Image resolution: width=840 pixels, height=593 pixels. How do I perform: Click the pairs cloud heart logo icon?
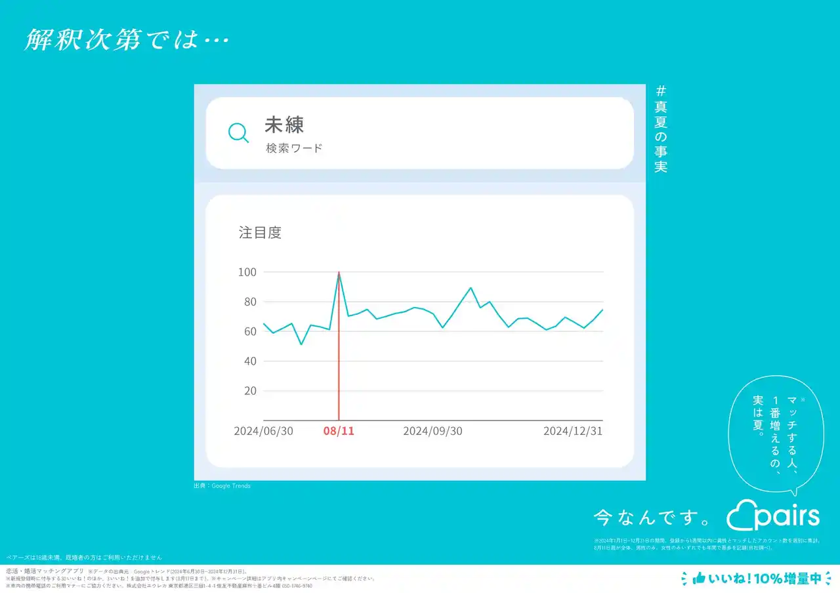742,516
